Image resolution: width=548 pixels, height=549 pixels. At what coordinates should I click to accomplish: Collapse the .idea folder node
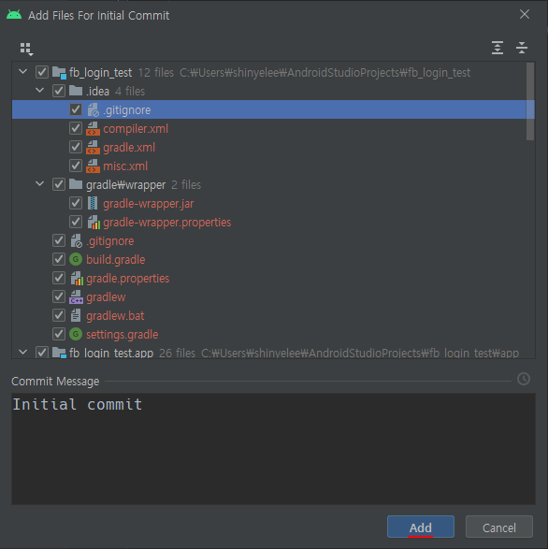[x=40, y=91]
